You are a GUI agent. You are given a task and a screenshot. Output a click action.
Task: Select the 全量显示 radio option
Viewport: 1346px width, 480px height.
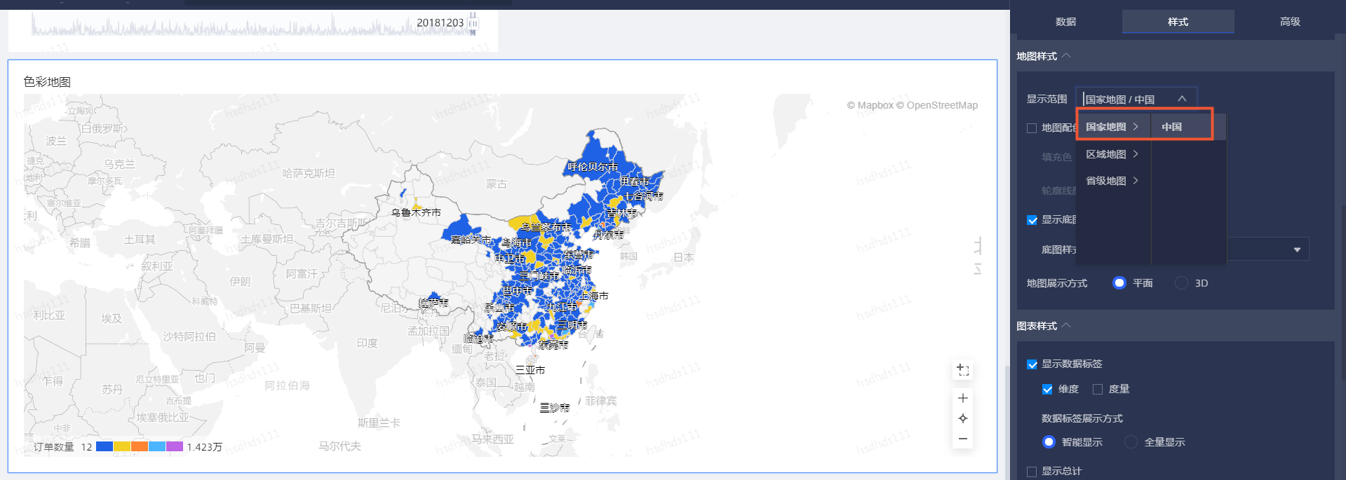1131,442
